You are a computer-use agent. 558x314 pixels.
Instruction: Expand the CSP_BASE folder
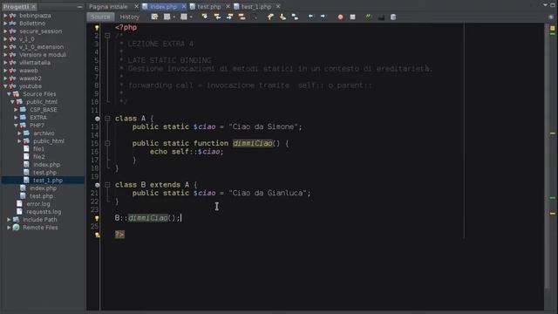tap(16, 110)
